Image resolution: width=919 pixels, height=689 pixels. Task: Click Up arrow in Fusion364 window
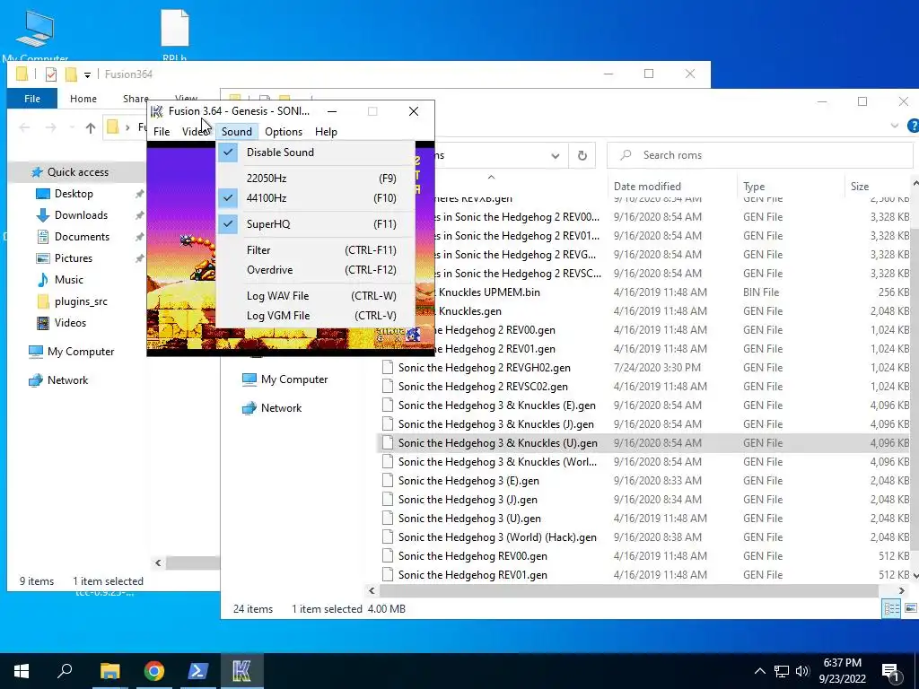[x=91, y=127]
